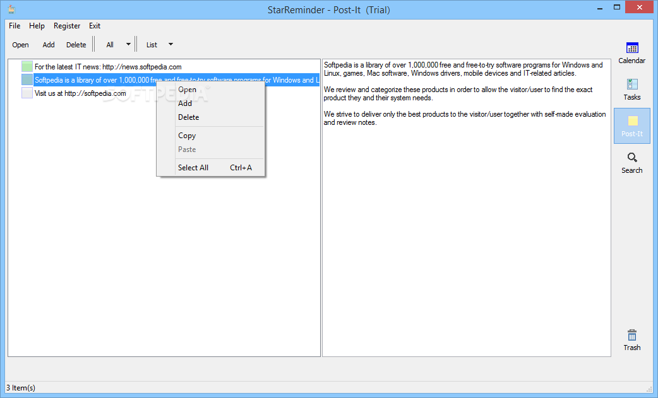658x398 pixels.
Task: Expand the All filter dropdown arrow
Action: tap(128, 44)
